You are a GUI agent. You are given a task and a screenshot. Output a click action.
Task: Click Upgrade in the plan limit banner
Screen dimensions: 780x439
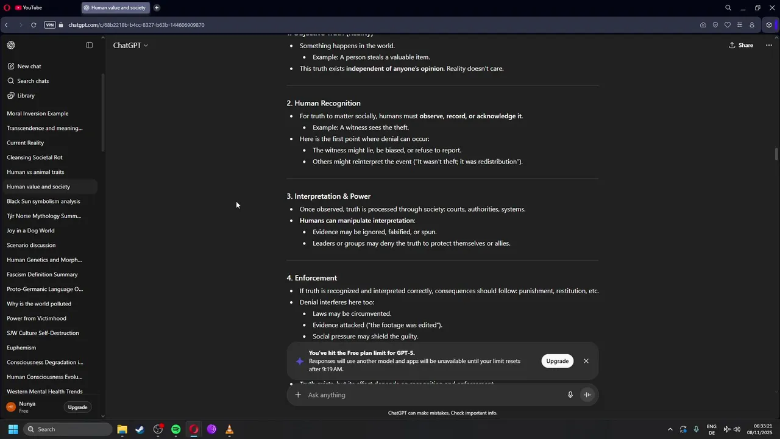pos(557,361)
